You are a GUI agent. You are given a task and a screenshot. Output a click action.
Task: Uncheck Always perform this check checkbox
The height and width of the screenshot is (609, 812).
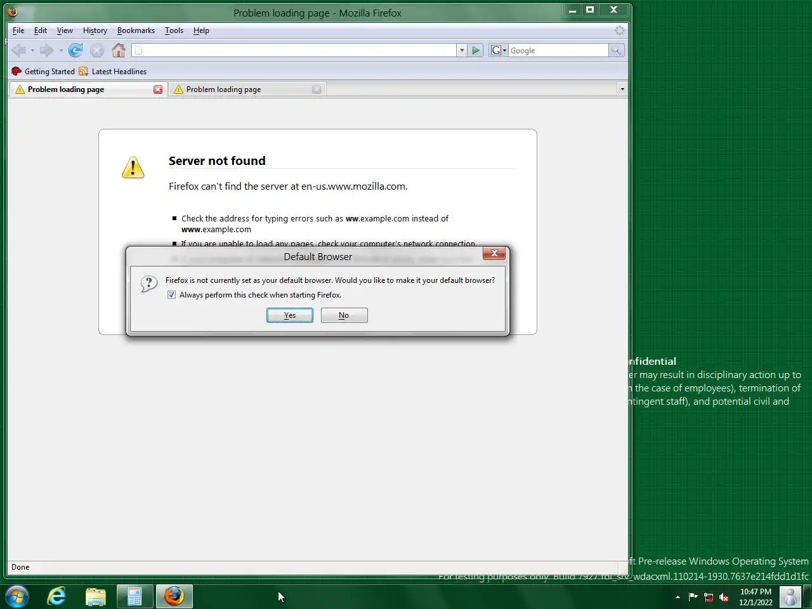(171, 295)
